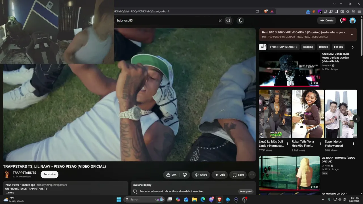The width and height of the screenshot is (363, 204).
Task: Toggle the Brave sidebar panel
Action: (337, 11)
